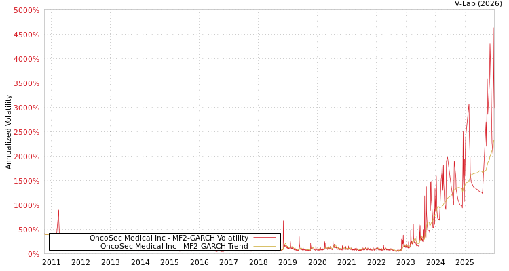509x271 pixels.
Task: Click the 4500% y-axis label
Action: [26, 35]
